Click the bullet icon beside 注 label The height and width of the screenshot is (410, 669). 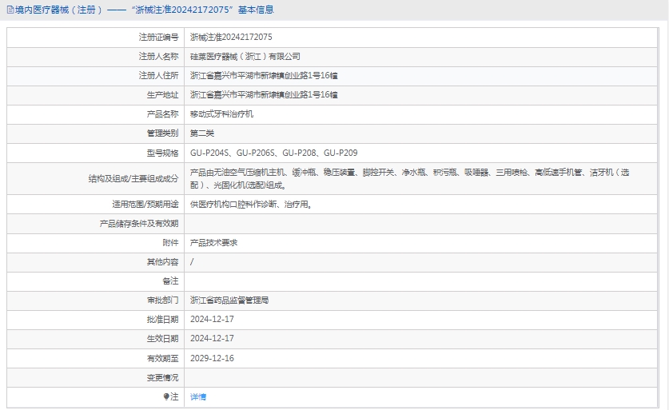[166, 396]
